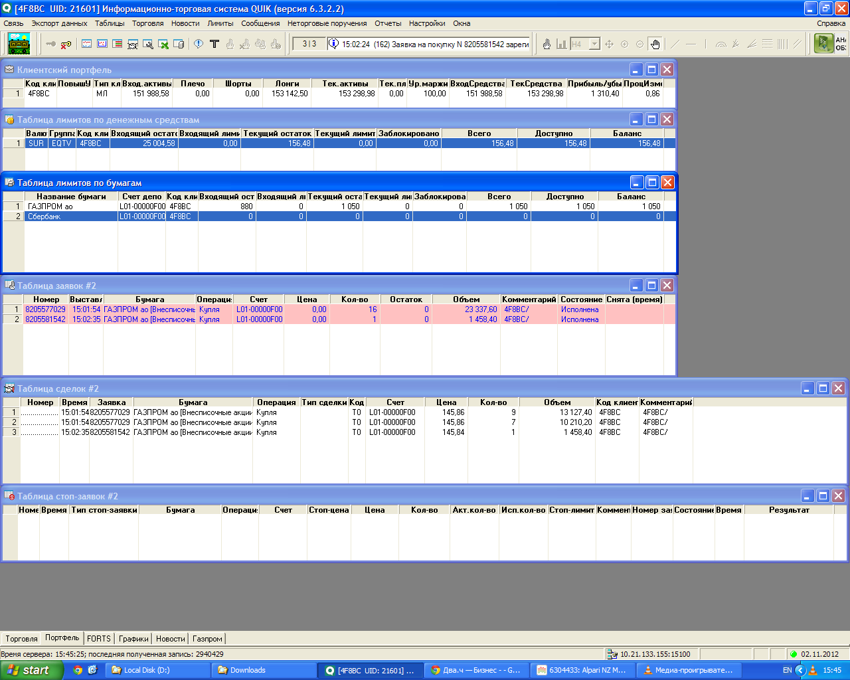Click the Стоп-цена header in stop-orders table
Image resolution: width=850 pixels, height=680 pixels.
pyautogui.click(x=329, y=510)
